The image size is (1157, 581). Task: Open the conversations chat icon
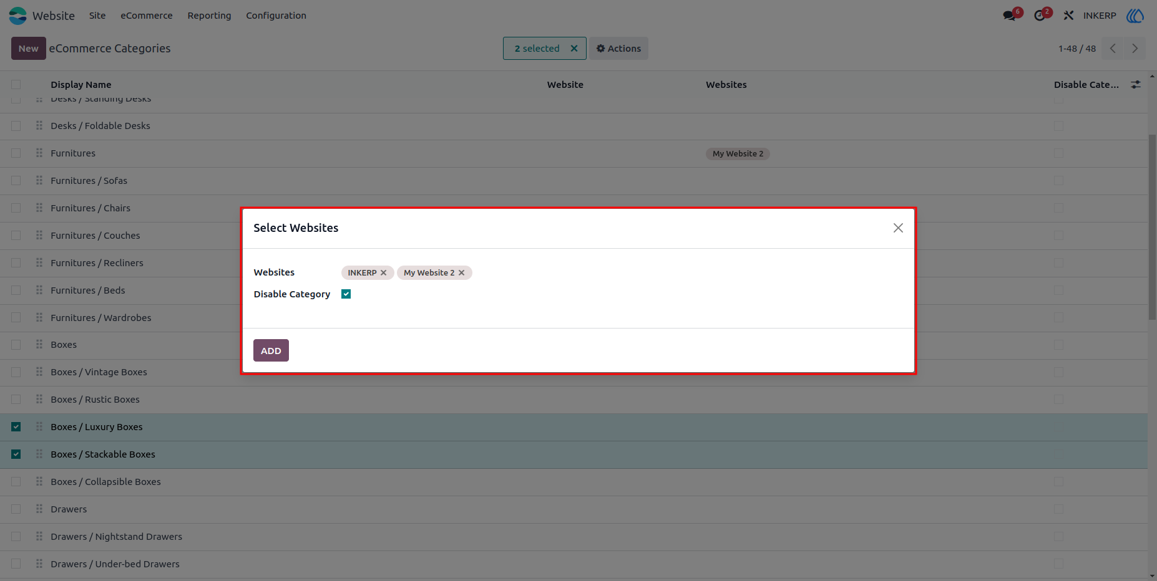click(x=1009, y=16)
